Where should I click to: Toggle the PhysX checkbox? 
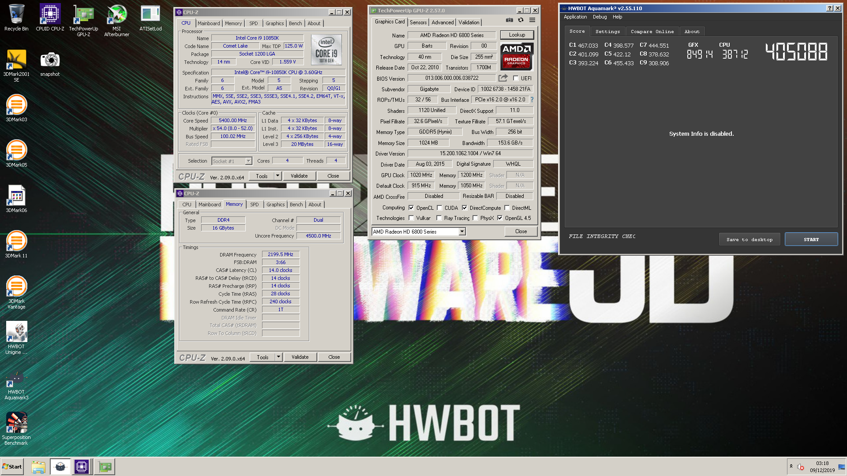[x=475, y=218]
